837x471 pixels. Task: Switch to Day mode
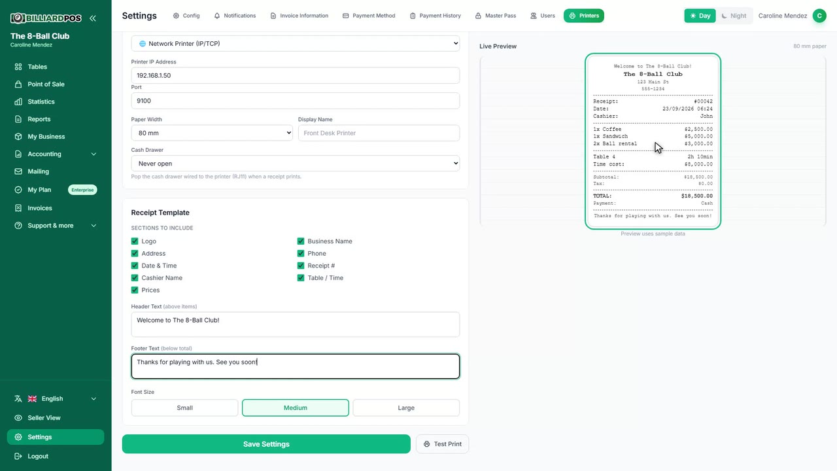pos(700,16)
